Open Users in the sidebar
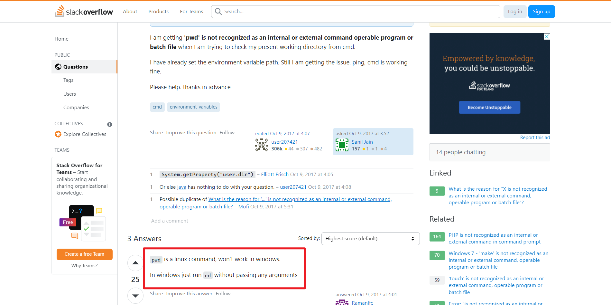Viewport: 611px width, 305px height. 69,94
